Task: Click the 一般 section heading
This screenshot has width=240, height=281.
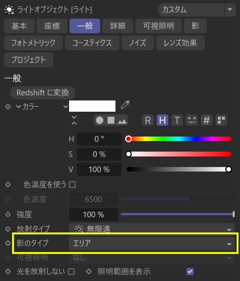Action: [x=12, y=78]
